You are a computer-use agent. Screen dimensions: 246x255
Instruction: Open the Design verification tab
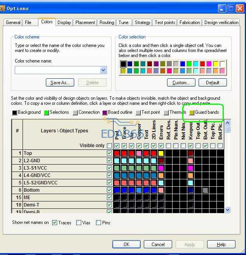pyautogui.click(x=221, y=23)
